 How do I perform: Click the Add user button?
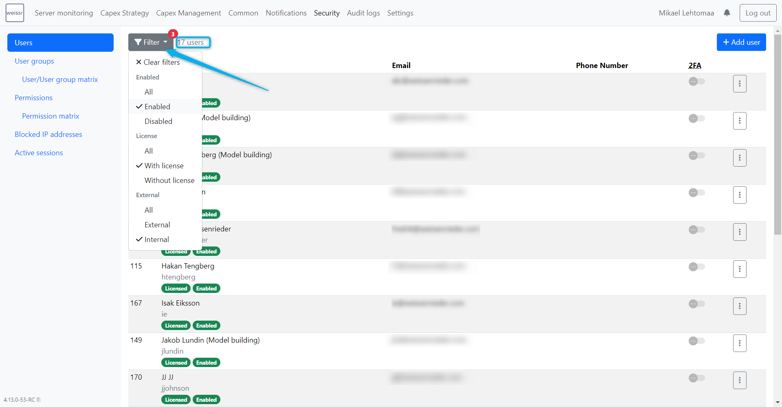click(741, 42)
